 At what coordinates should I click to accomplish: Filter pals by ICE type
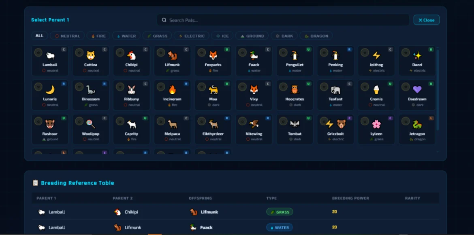222,36
